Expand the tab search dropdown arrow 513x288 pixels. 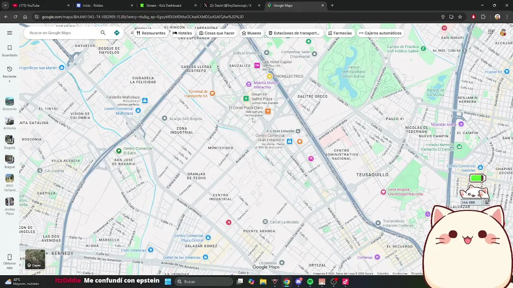[x=4, y=6]
